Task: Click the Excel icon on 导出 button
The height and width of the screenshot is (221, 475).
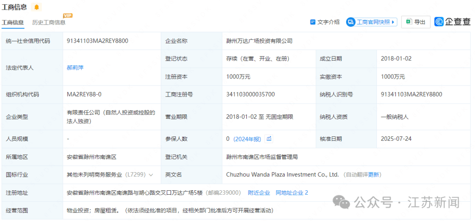Action: (409, 22)
